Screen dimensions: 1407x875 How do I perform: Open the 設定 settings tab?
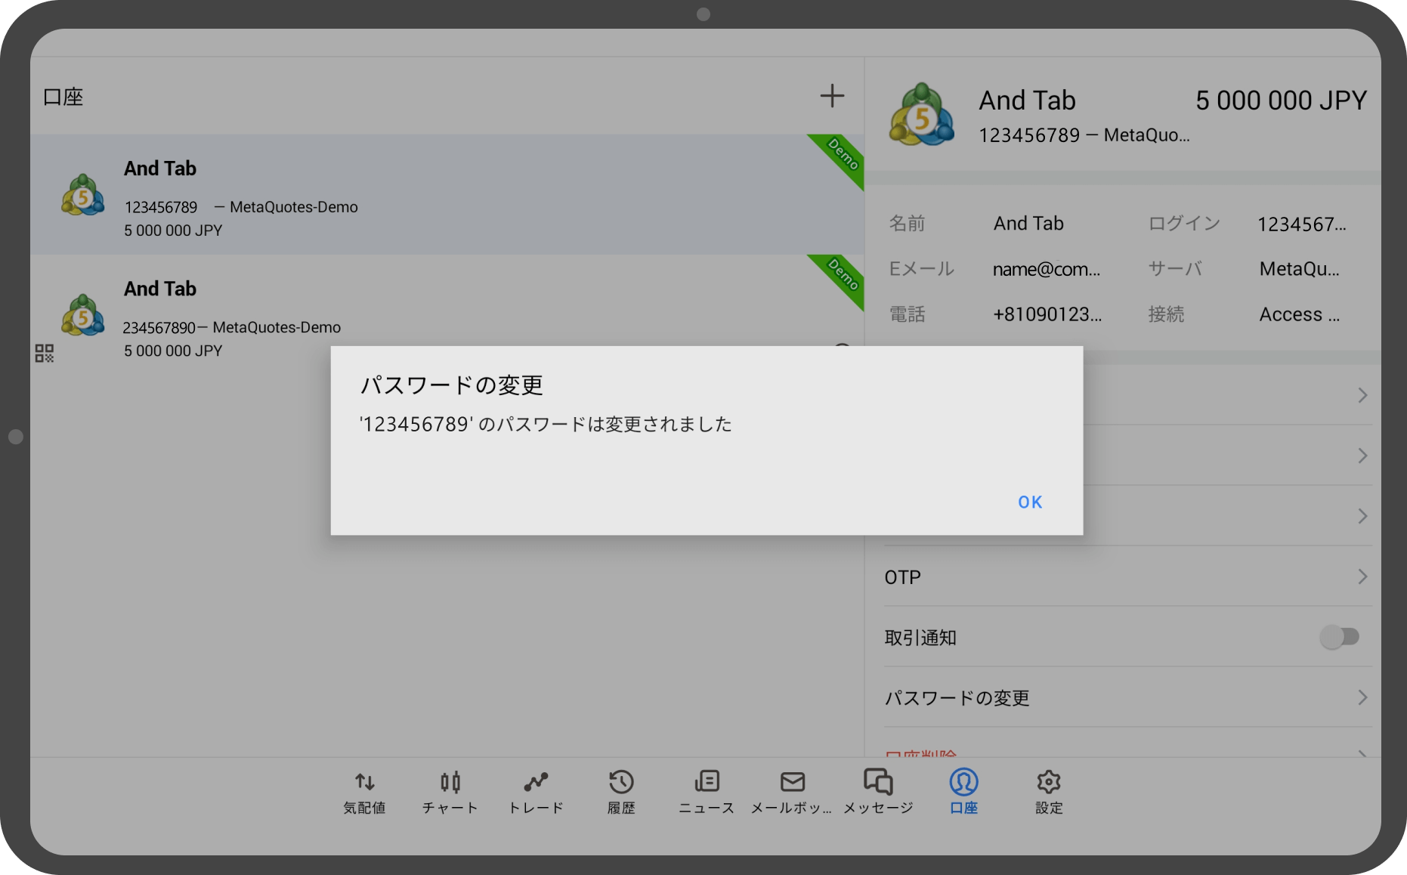1048,791
